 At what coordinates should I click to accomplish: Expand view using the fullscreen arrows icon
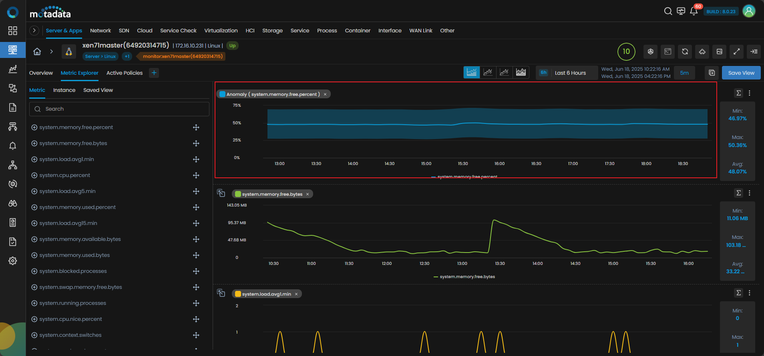(x=736, y=52)
